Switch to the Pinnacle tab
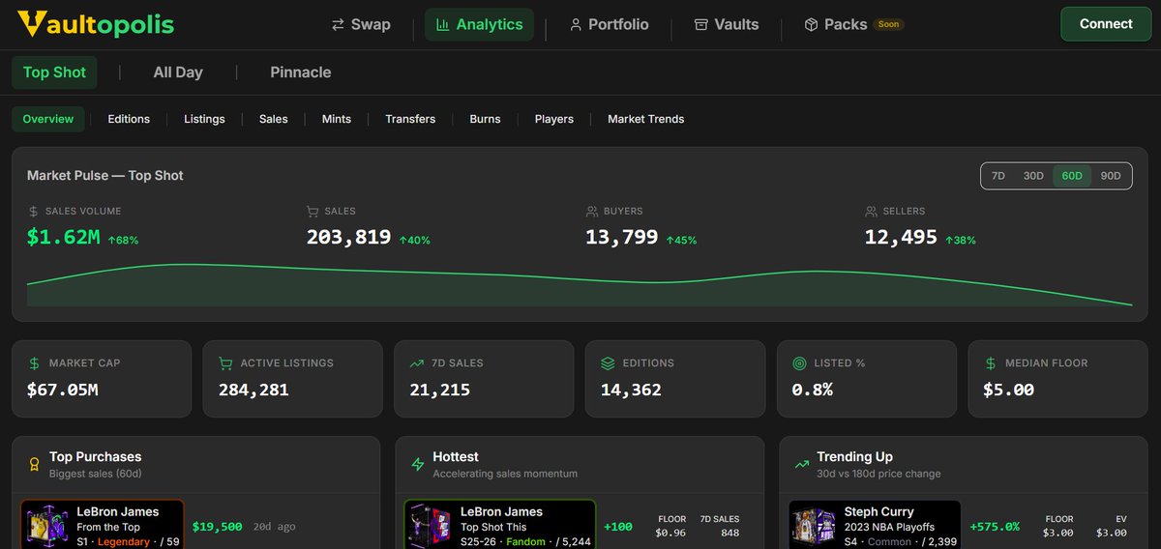 301,72
